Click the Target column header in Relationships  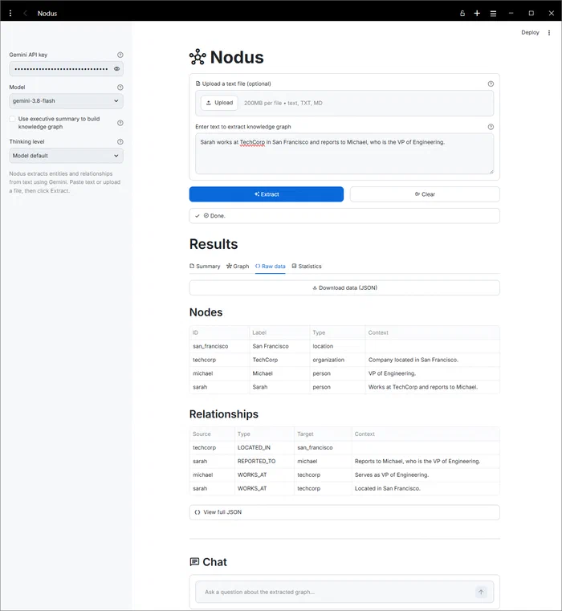(x=323, y=434)
